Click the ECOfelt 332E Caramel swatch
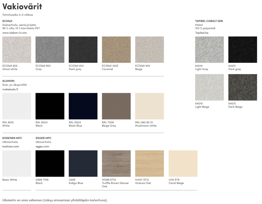This screenshot has width=262, height=204. [x=116, y=50]
